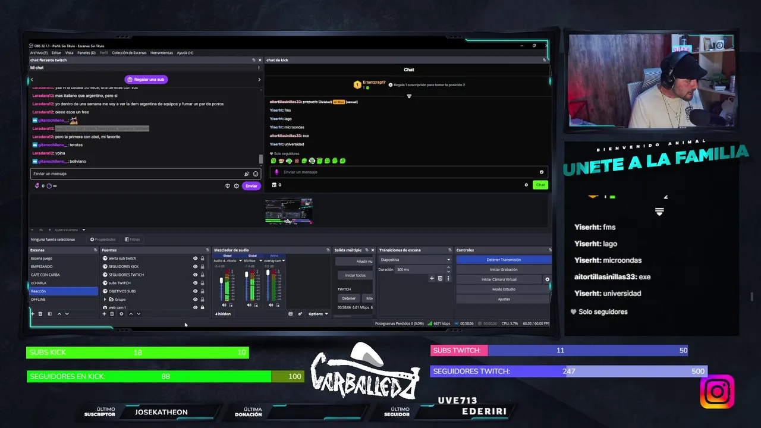
Task: Remove scene transition with trash icon
Action: click(440, 278)
